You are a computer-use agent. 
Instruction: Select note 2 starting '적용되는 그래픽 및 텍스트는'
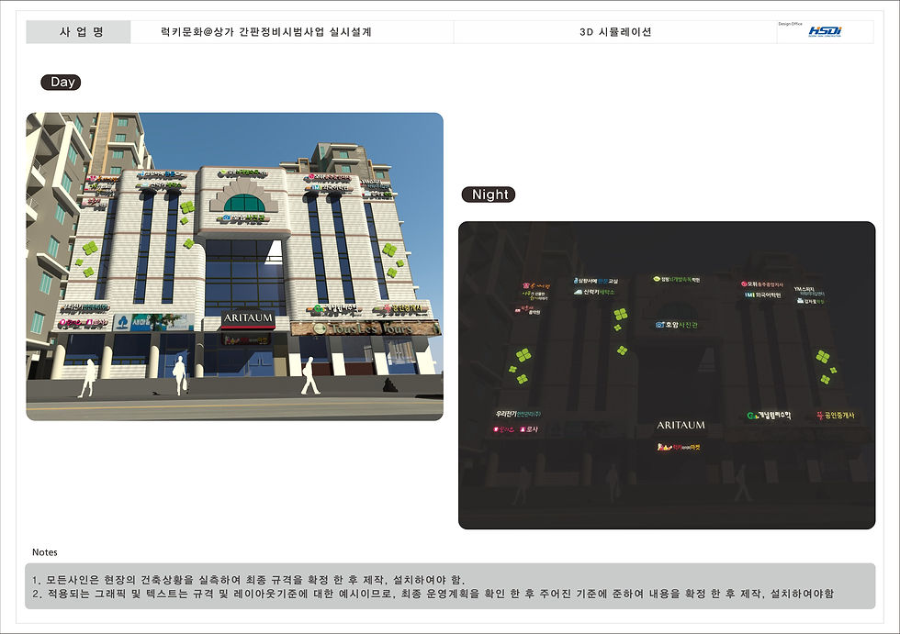433,594
